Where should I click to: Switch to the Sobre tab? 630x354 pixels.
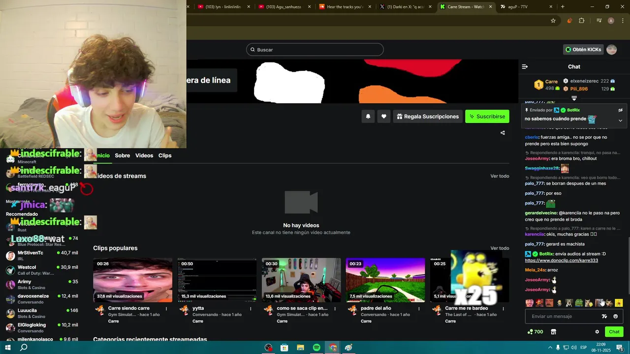(123, 155)
